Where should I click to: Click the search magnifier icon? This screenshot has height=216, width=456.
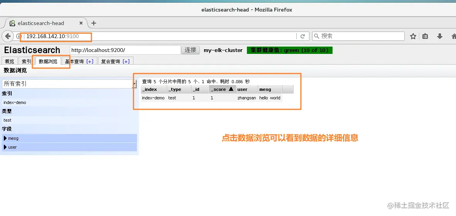[317, 36]
